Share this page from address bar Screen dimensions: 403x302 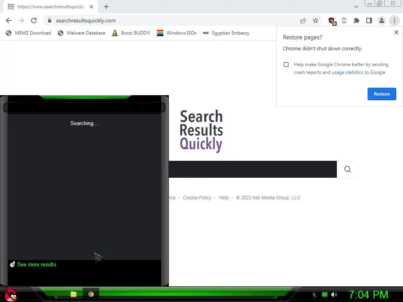303,20
